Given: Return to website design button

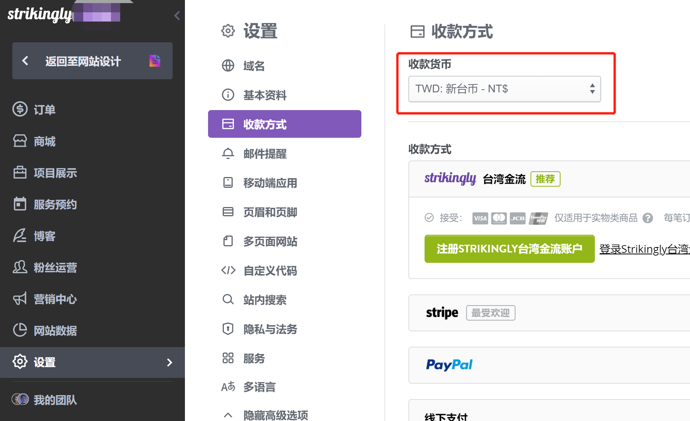Looking at the screenshot, I should 92,61.
